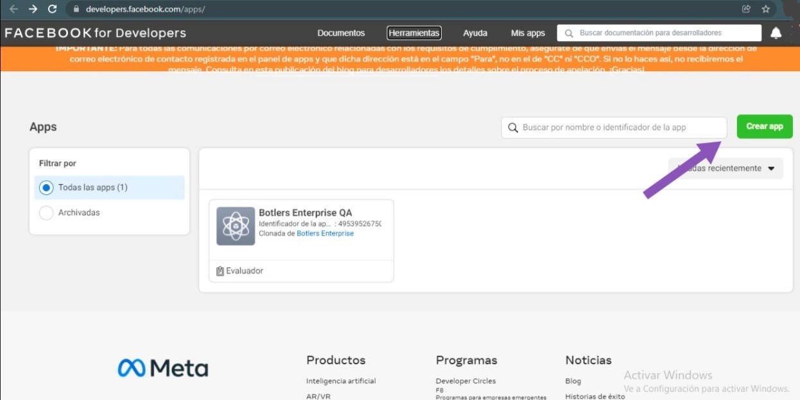Click the Noticias footer heading
The image size is (800, 400).
point(589,360)
